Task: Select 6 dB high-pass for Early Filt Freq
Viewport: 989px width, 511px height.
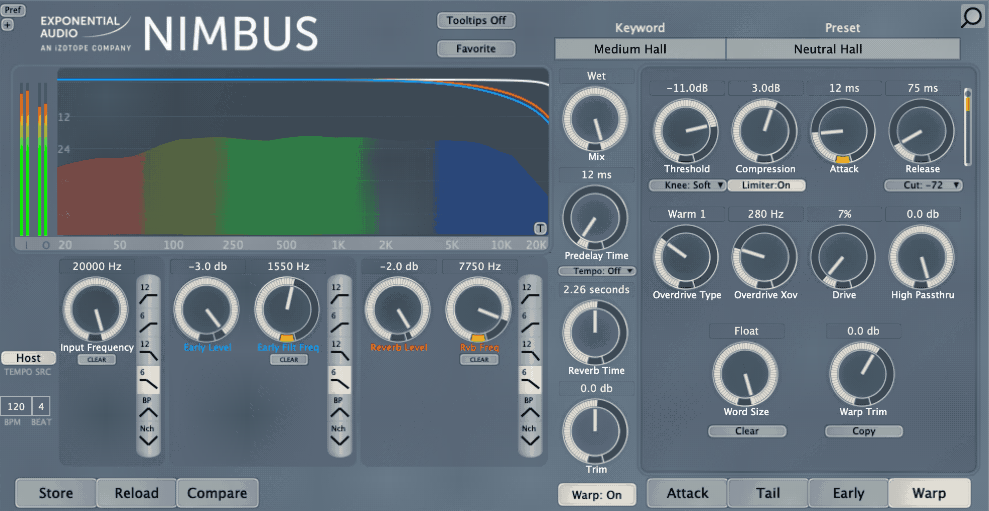Action: click(x=339, y=322)
